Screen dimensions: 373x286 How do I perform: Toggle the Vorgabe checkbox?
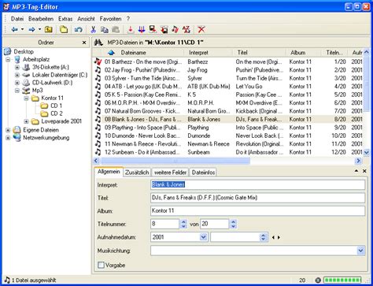[101, 265]
